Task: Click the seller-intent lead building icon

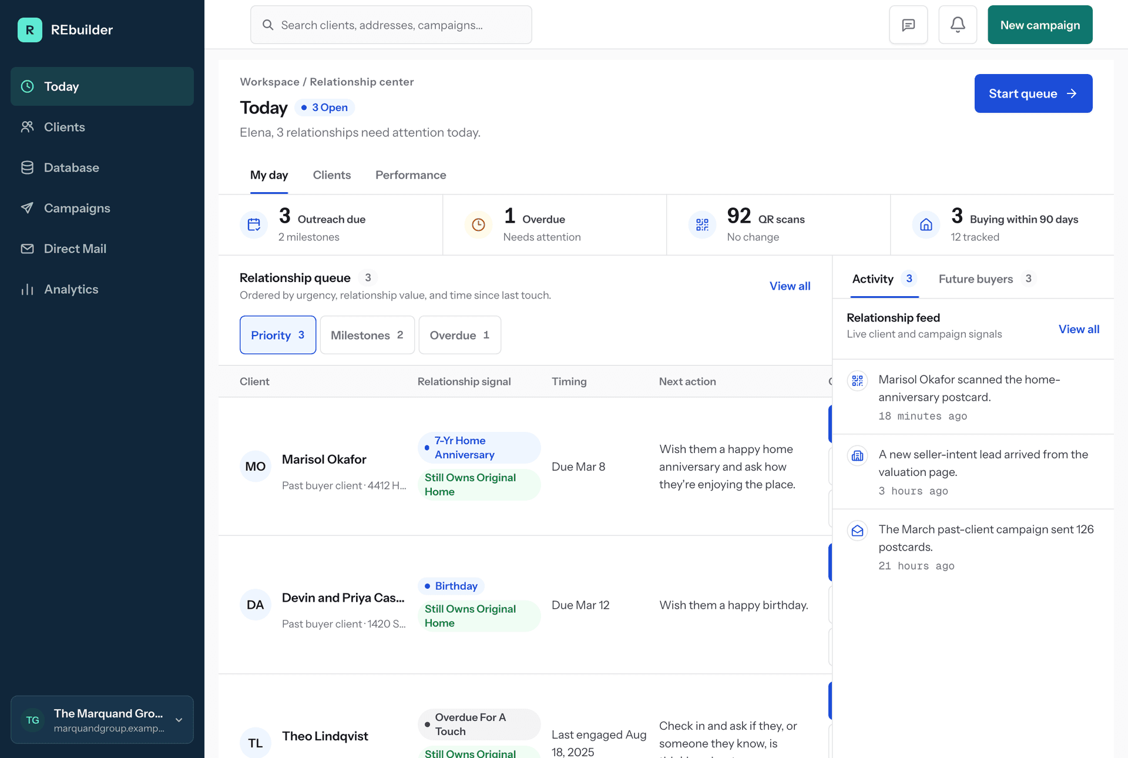Action: coord(857,455)
